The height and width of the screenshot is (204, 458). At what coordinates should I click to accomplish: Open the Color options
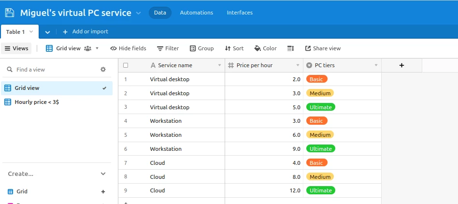266,48
